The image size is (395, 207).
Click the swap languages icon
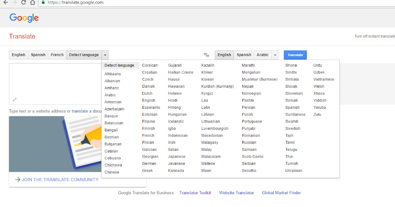206,55
